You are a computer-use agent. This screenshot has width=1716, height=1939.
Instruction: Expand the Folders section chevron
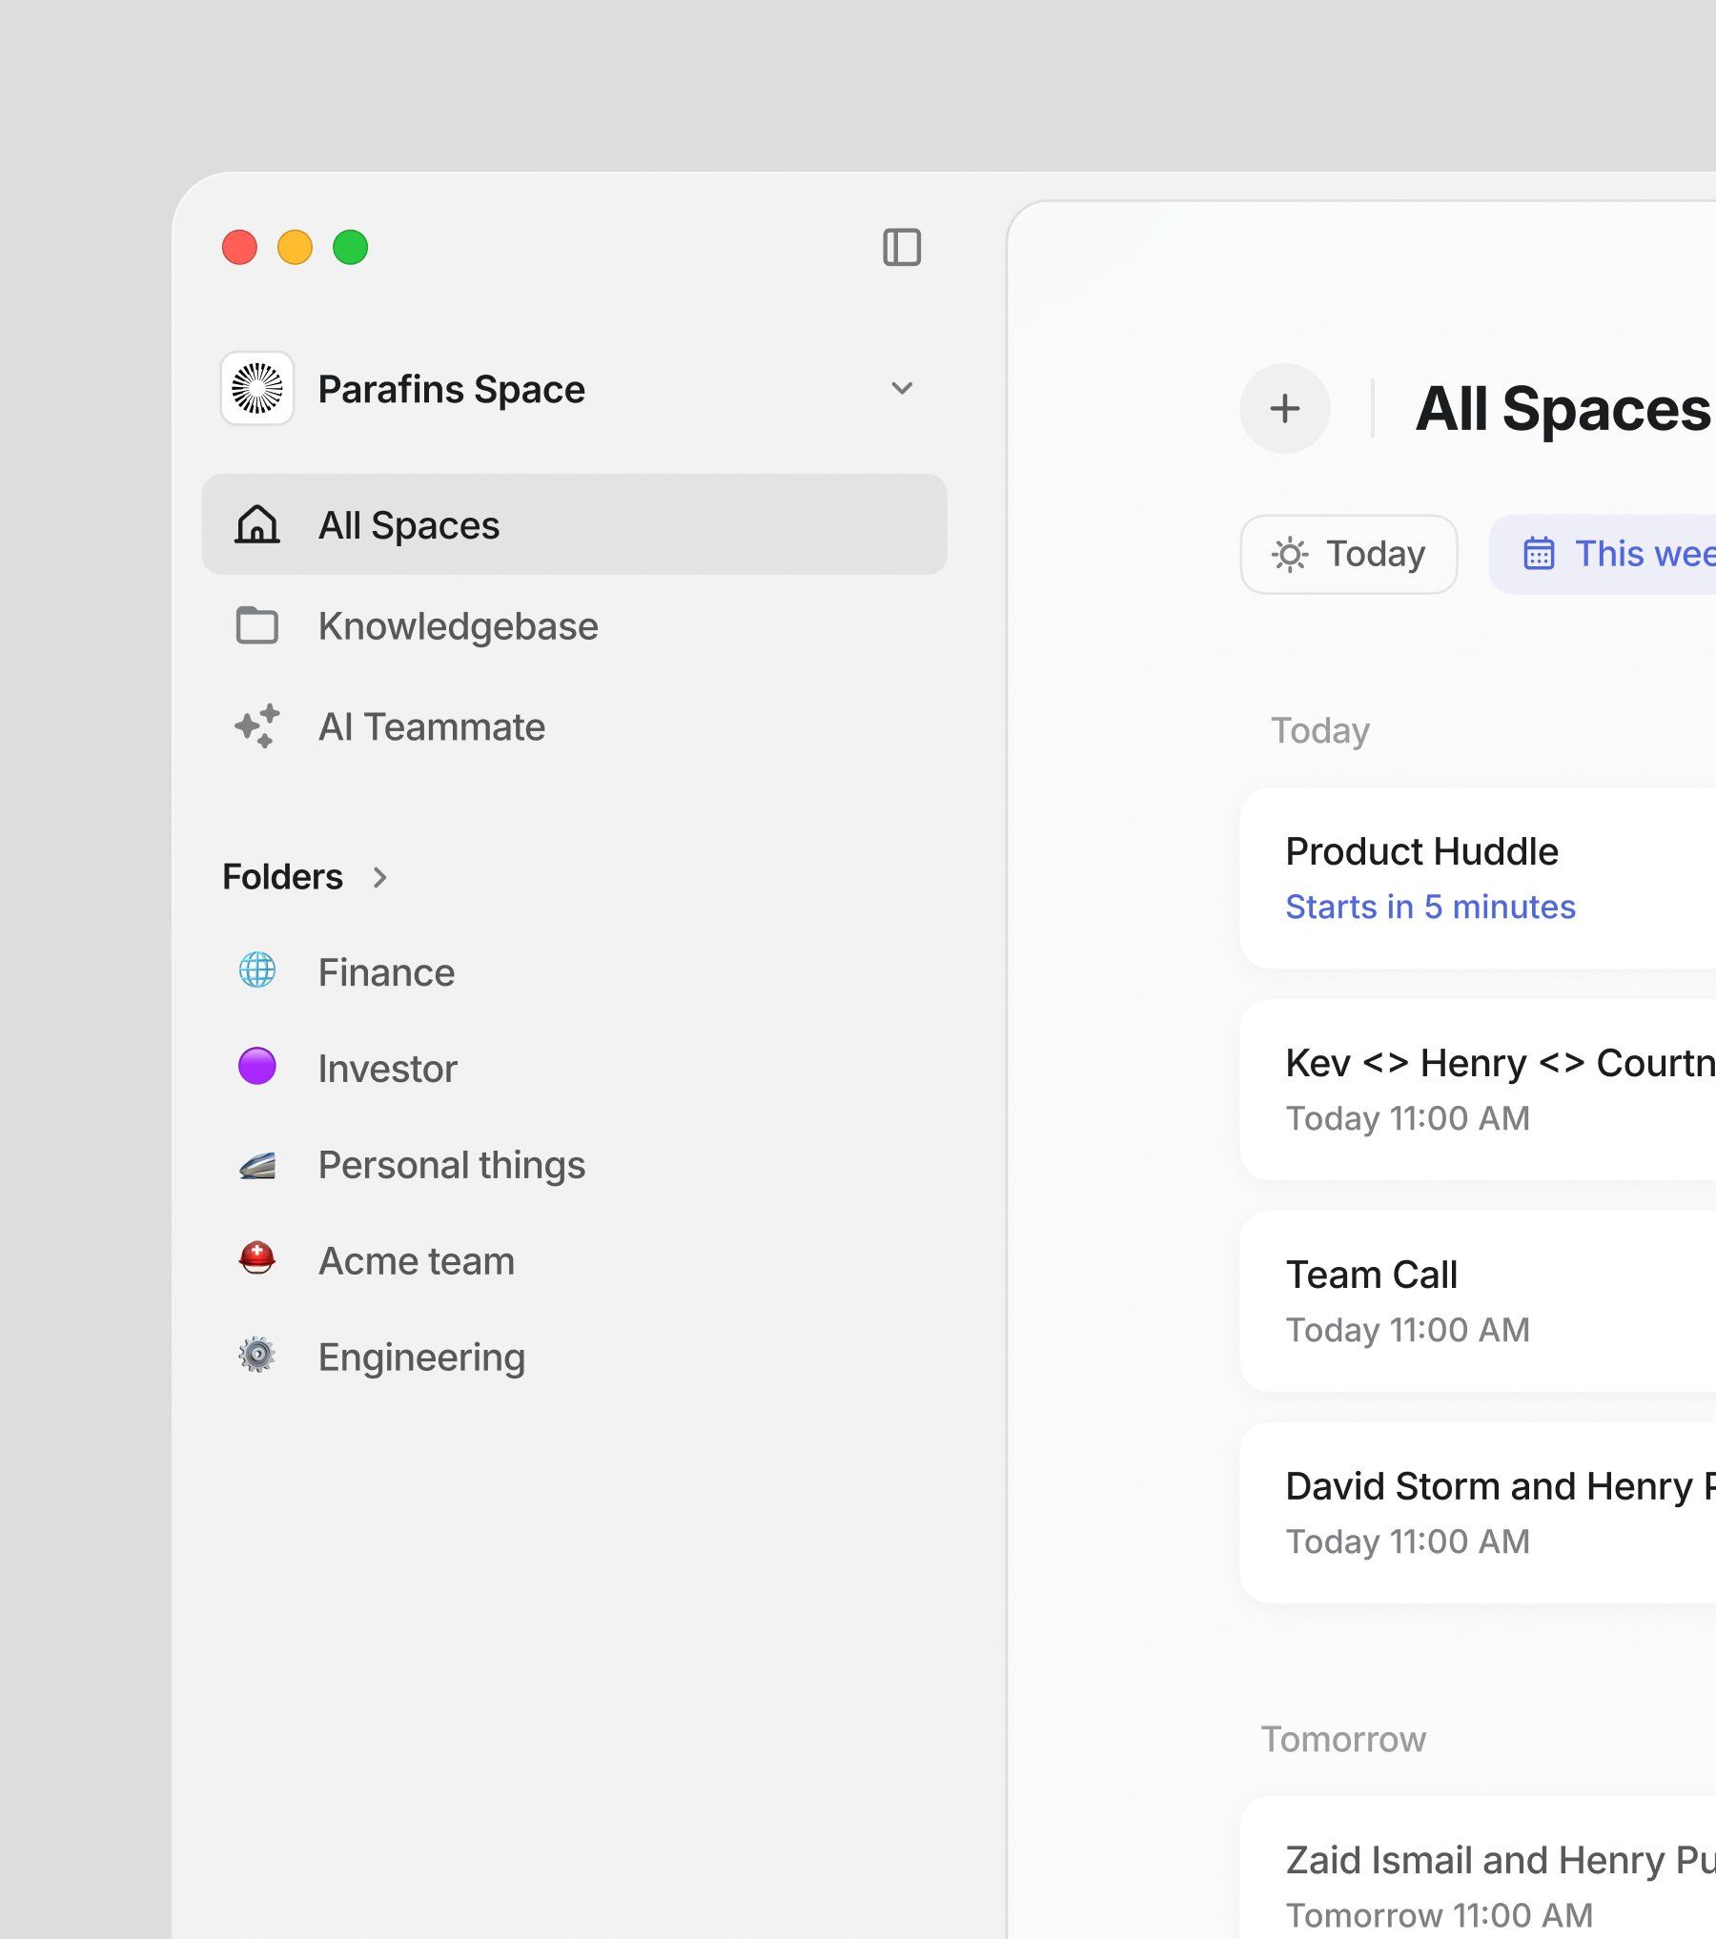pos(380,877)
